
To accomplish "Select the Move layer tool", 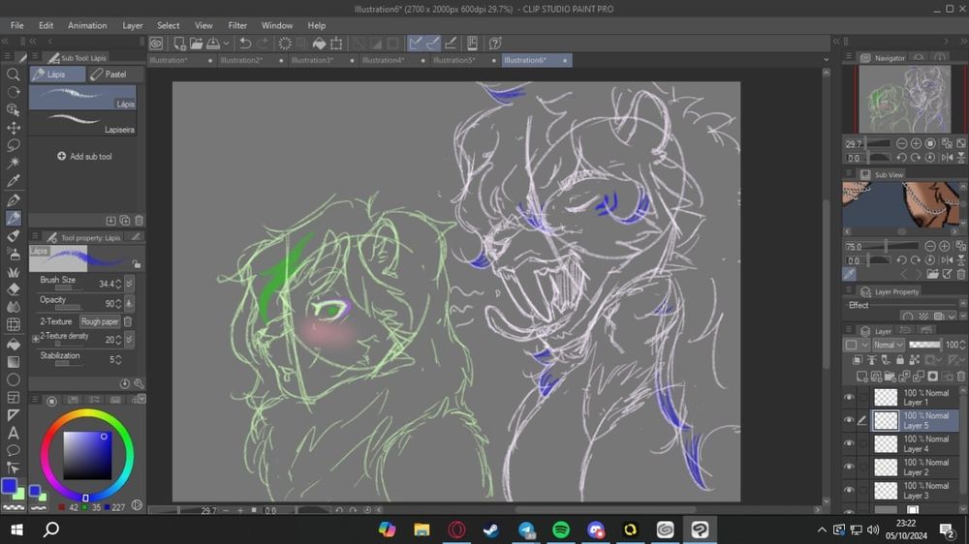I will point(13,128).
